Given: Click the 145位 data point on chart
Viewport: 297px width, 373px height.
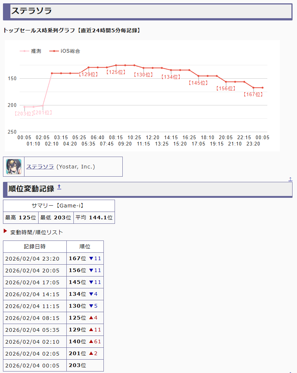Looking at the screenshot, I should click(198, 76).
